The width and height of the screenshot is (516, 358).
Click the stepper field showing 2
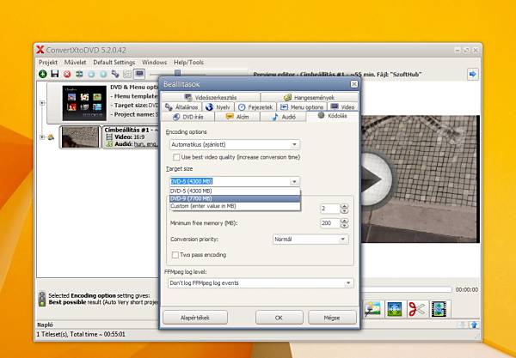pos(330,209)
